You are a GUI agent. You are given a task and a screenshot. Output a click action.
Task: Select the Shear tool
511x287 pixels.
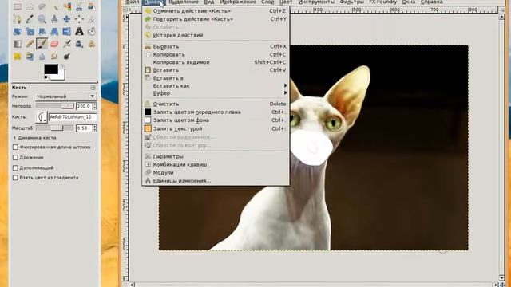(42, 31)
